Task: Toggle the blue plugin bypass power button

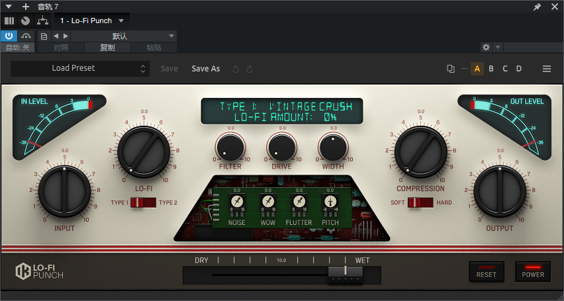Action: pos(9,36)
